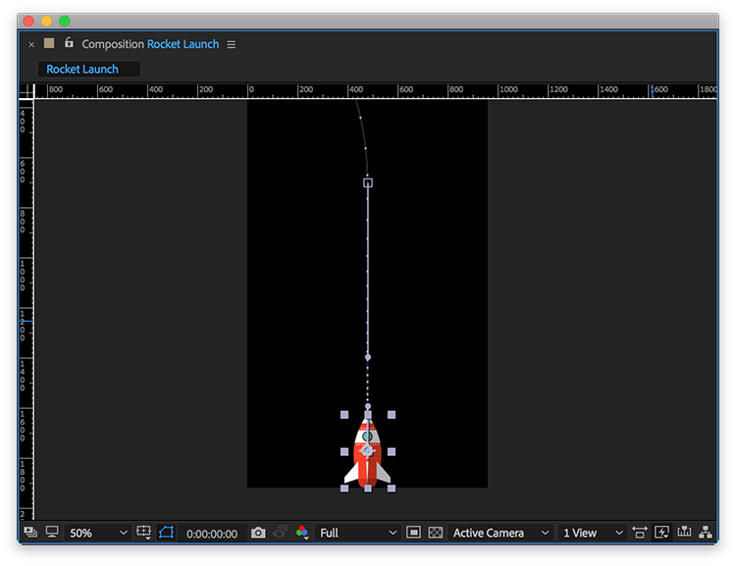Click the Always Preview This View icon
This screenshot has width=736, height=566.
click(29, 533)
